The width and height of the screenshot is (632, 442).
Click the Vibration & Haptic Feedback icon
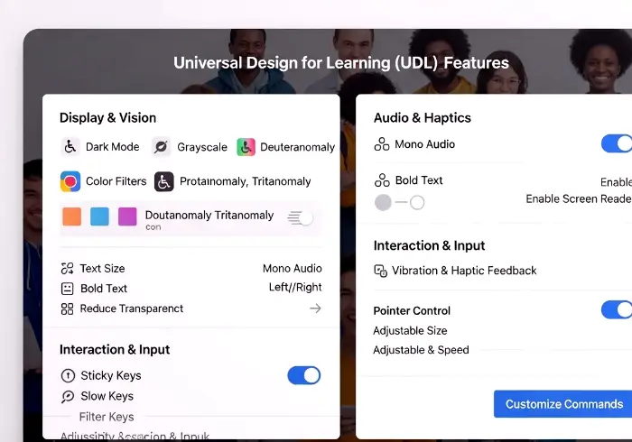pyautogui.click(x=380, y=271)
